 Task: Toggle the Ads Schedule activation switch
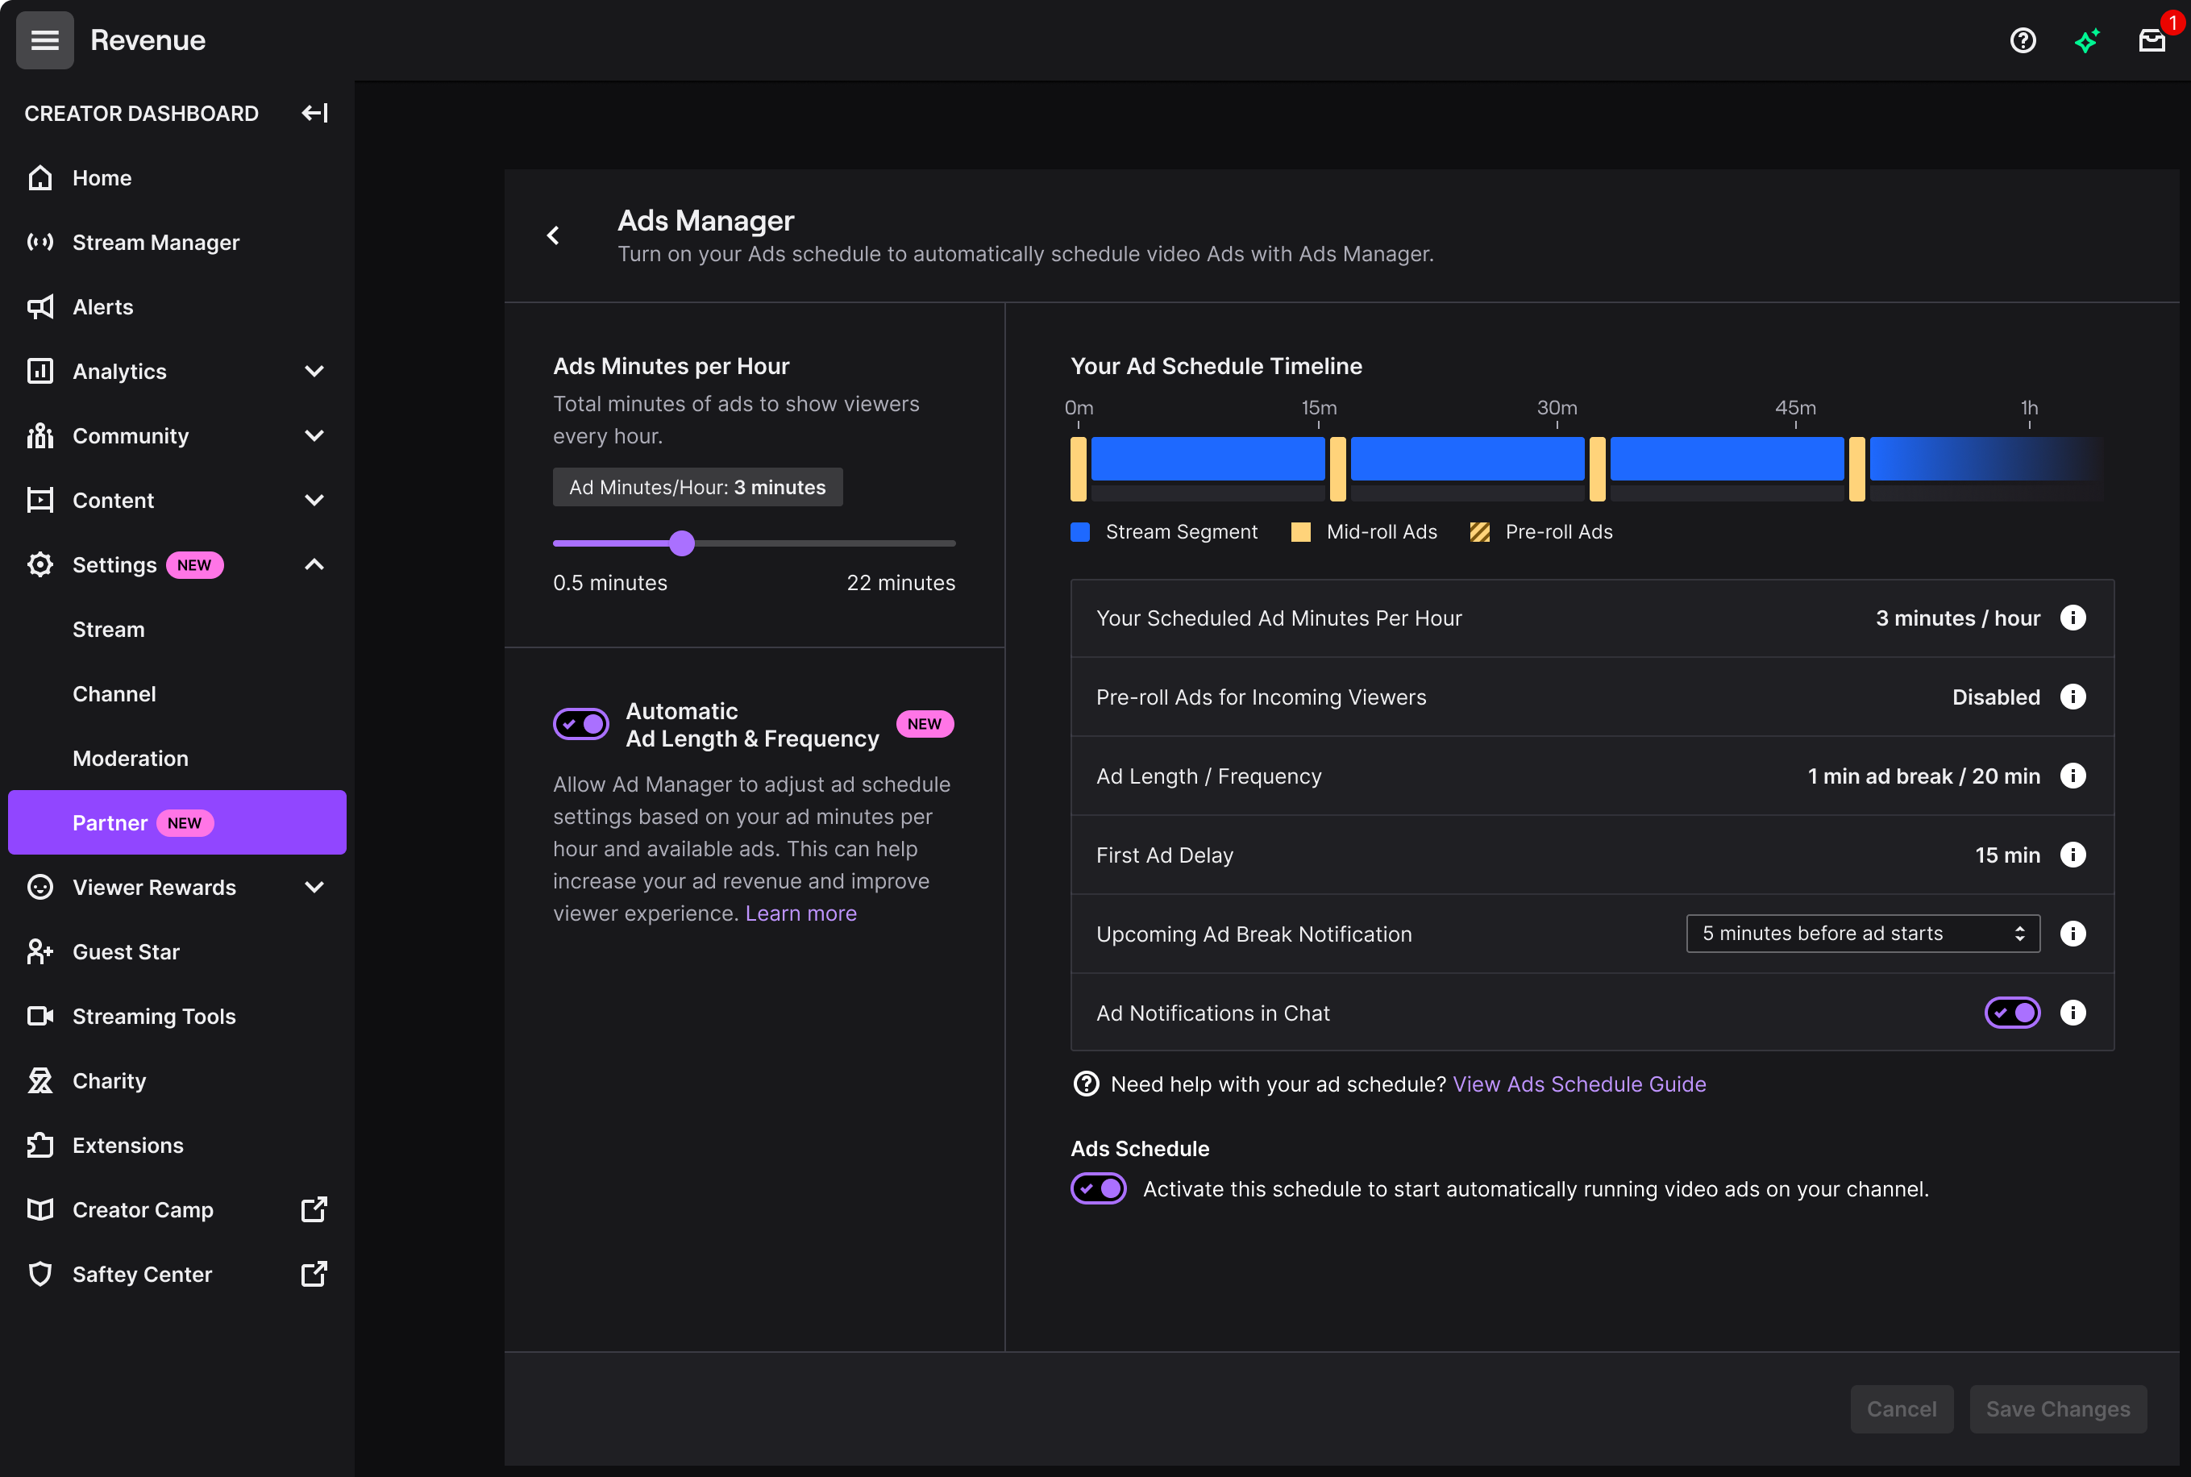coord(1098,1188)
